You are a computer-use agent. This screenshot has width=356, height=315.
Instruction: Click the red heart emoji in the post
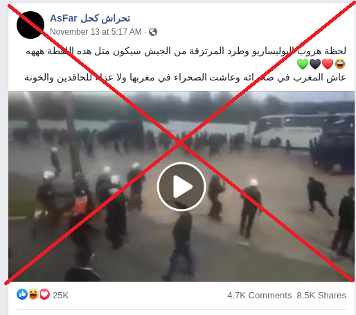[x=328, y=64]
